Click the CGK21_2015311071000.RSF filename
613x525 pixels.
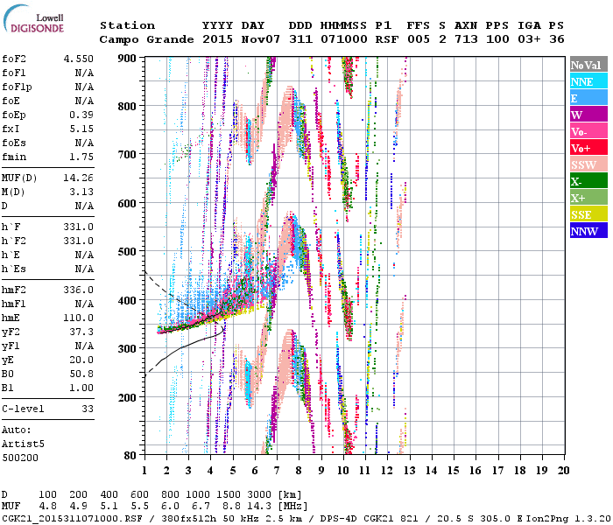point(72,519)
